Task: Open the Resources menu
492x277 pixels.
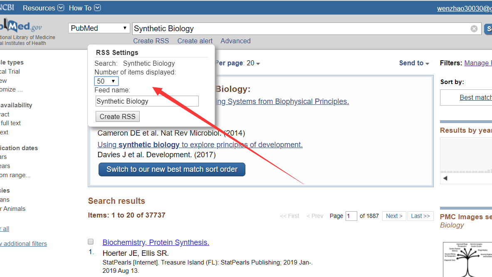Action: click(x=43, y=8)
